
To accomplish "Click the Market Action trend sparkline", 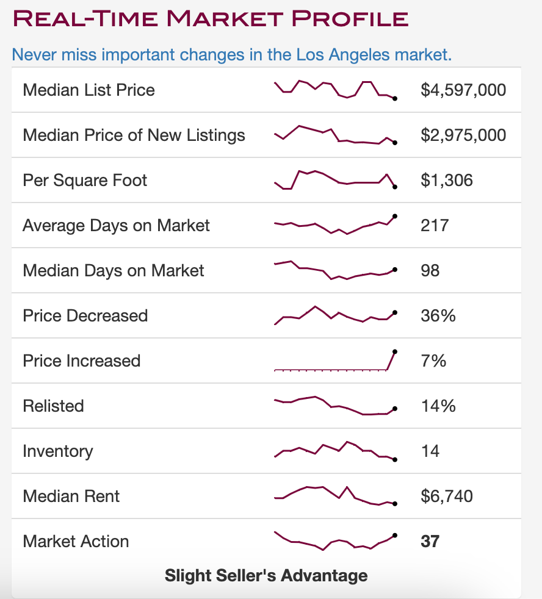I will click(336, 541).
